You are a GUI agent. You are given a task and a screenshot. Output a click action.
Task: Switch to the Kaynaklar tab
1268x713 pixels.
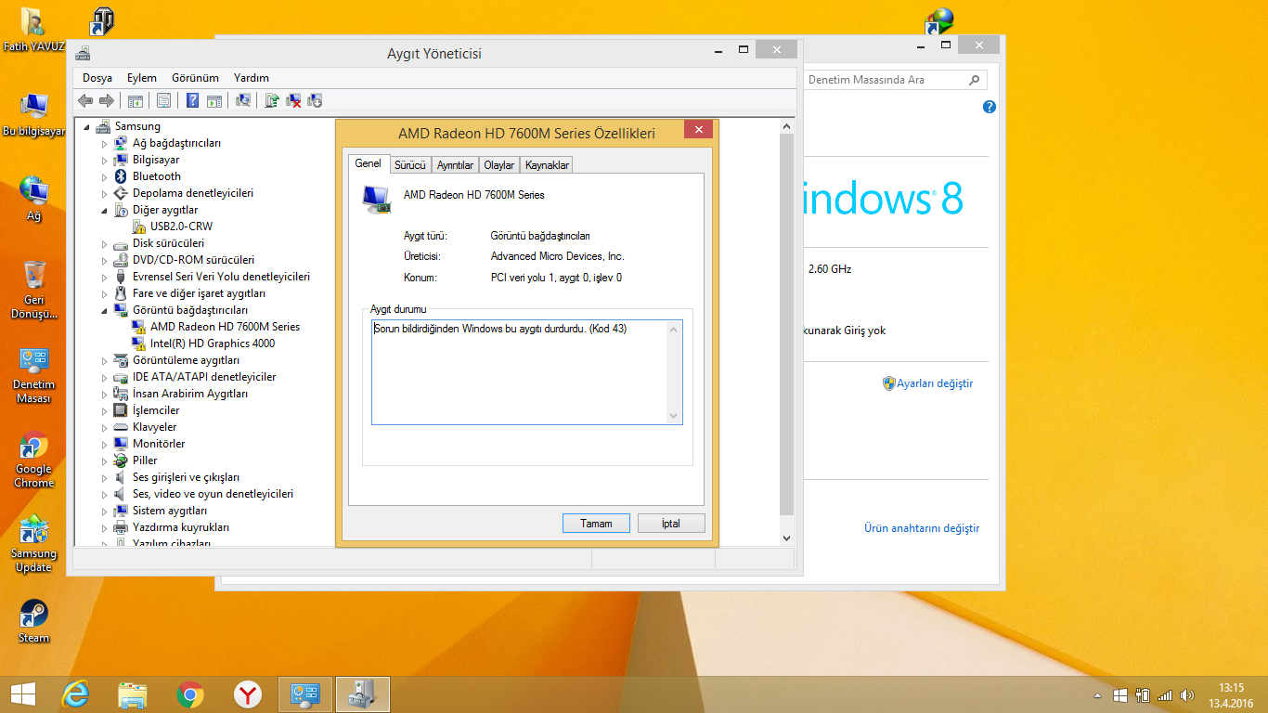pos(547,165)
